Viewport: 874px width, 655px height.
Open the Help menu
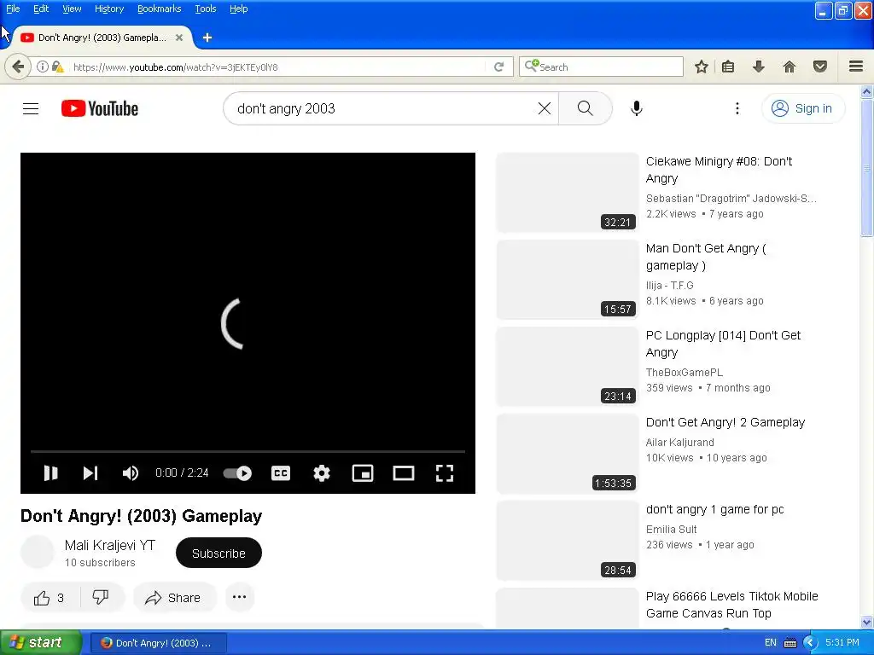(x=239, y=9)
